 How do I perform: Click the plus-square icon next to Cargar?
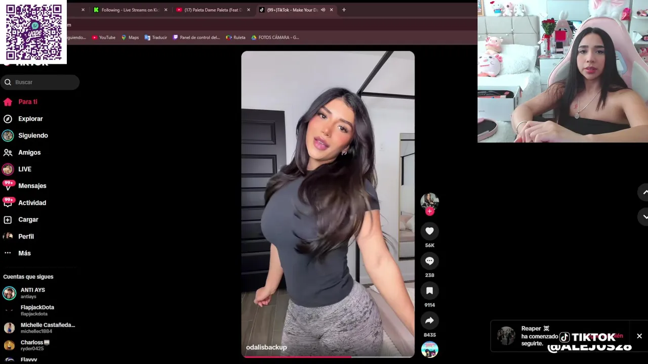(8, 220)
